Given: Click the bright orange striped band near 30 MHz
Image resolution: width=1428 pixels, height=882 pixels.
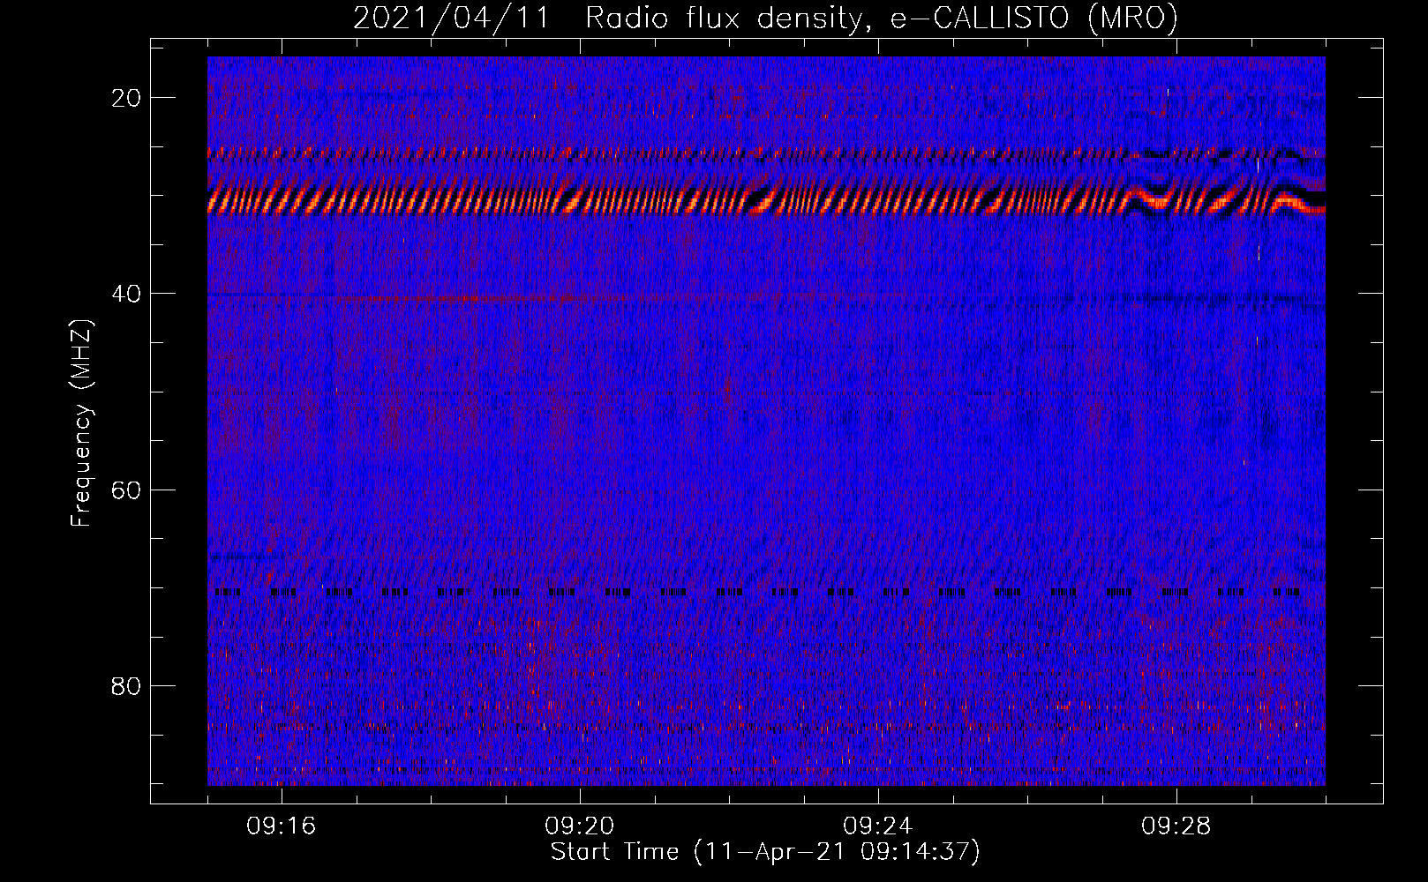Looking at the screenshot, I should click(766, 201).
